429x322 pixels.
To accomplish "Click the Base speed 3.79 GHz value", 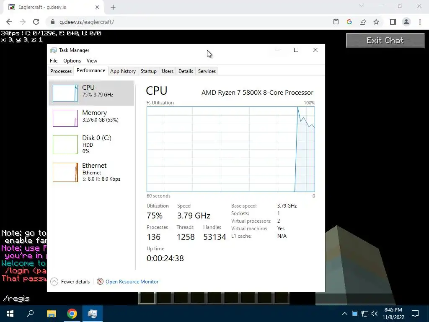I will pos(287,205).
